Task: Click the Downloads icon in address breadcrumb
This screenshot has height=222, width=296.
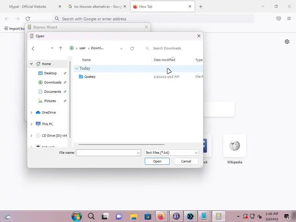Action: pos(72,48)
